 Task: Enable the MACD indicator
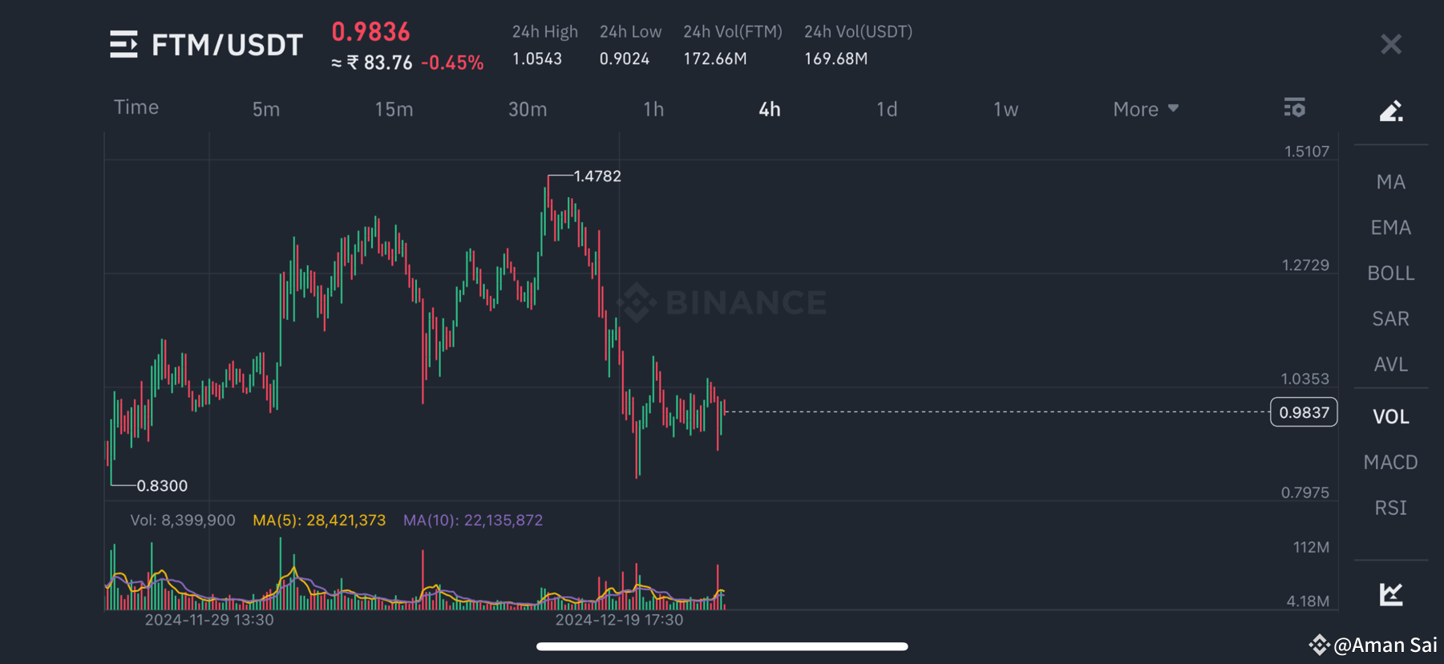pos(1390,462)
